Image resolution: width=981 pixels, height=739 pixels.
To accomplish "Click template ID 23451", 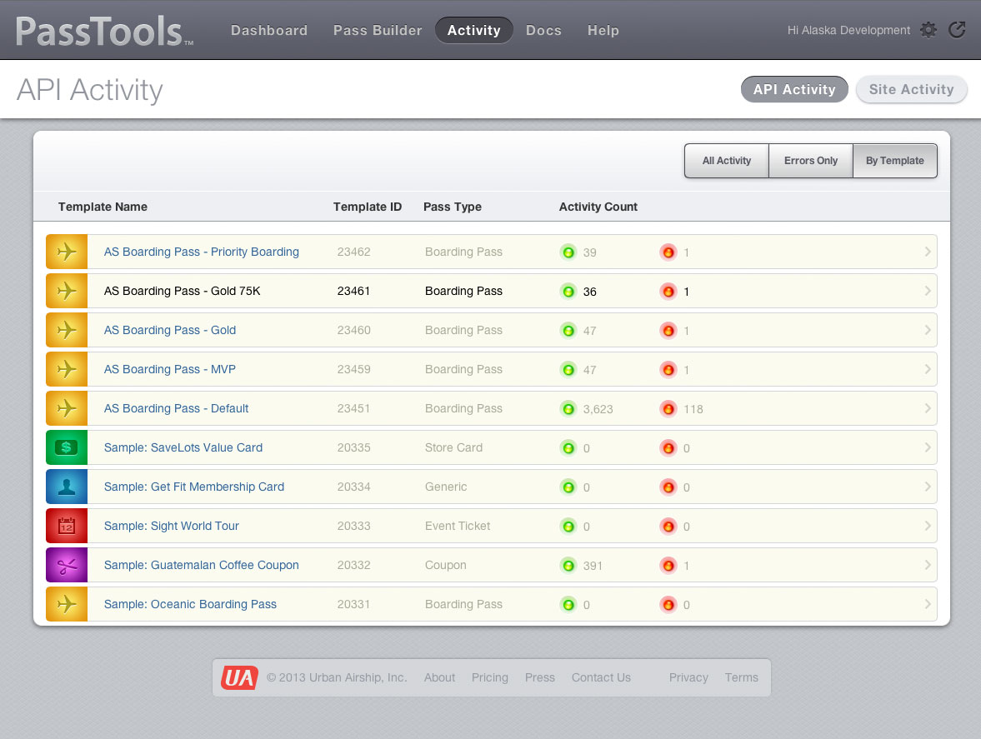I will pyautogui.click(x=353, y=409).
